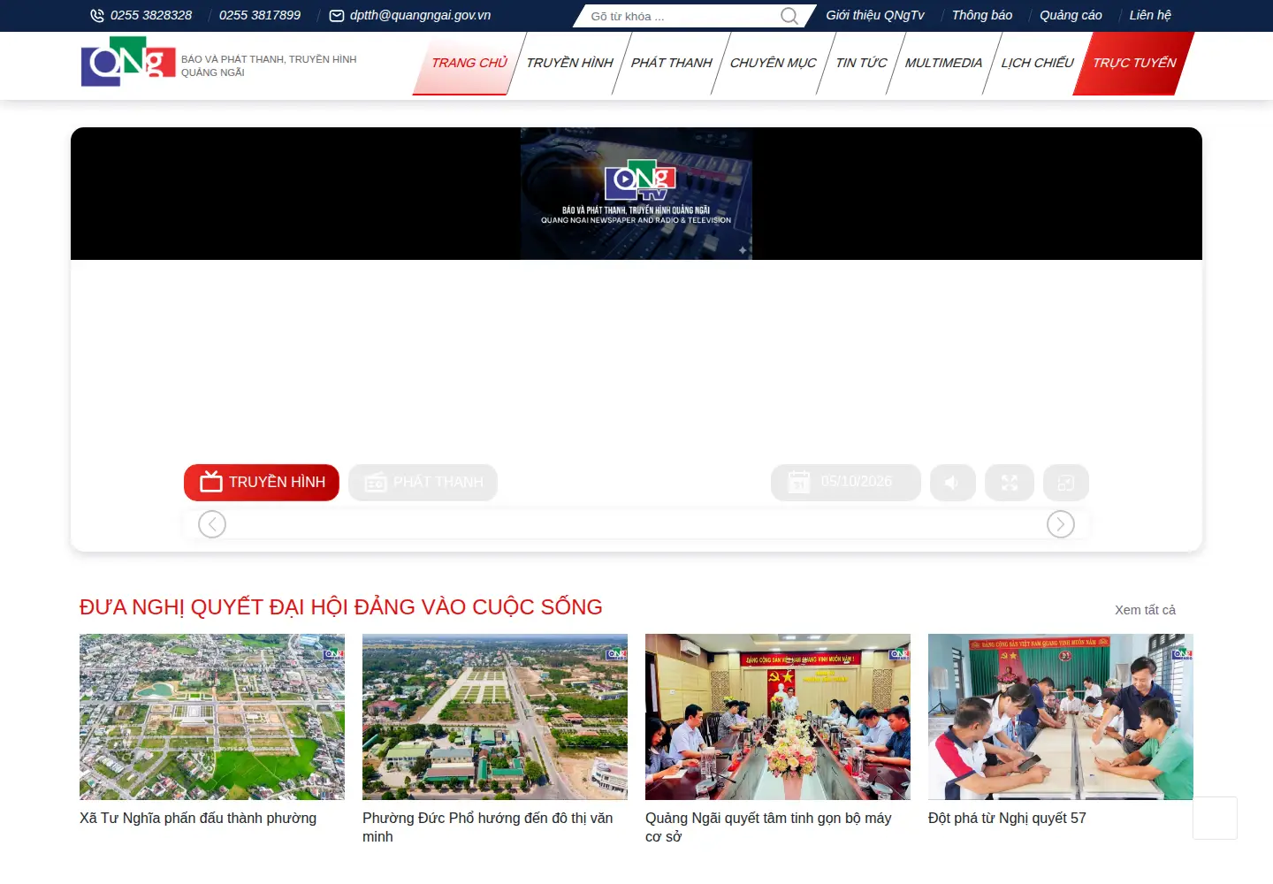
Task: Open headline Xã Tư Nghĩa phấn đấu thành phường
Action: pyautogui.click(x=198, y=819)
